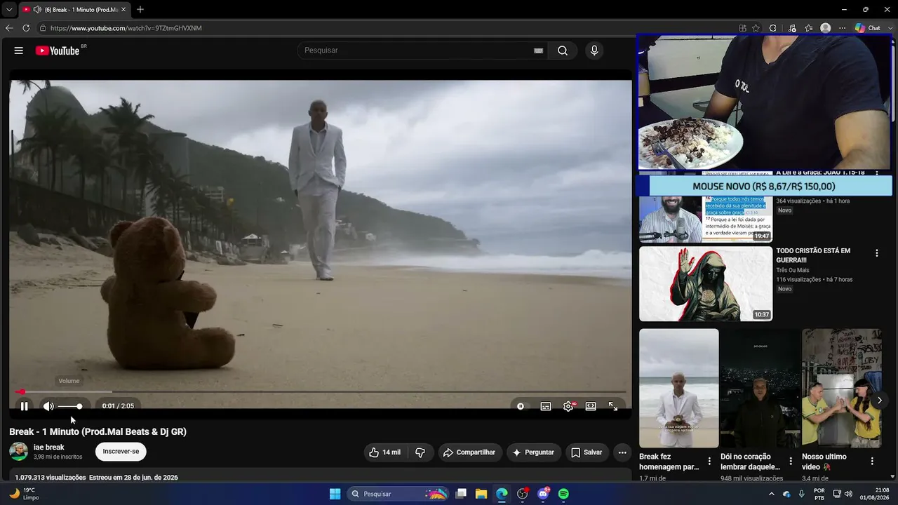This screenshot has width=898, height=505.
Task: Open the player settings gear
Action: [x=568, y=406]
